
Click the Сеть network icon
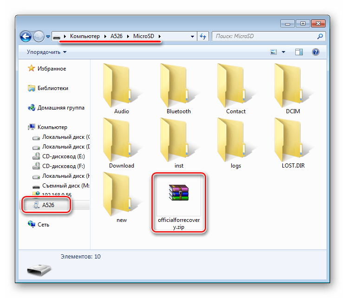coord(32,224)
